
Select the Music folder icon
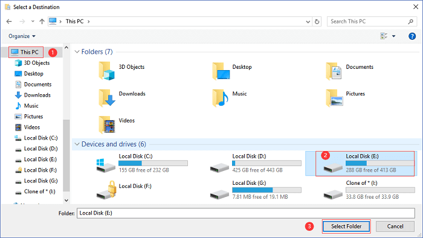pyautogui.click(x=220, y=98)
